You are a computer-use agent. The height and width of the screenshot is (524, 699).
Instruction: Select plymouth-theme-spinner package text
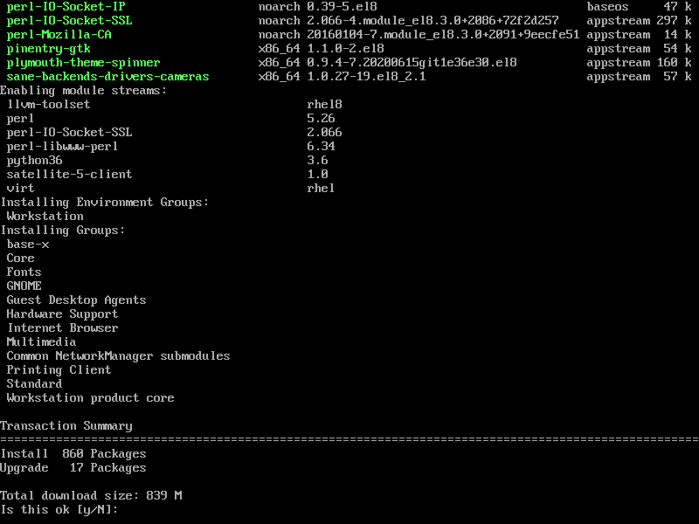click(83, 62)
